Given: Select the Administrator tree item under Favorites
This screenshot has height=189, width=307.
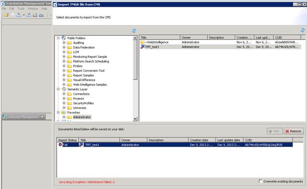Looking at the screenshot, I should coord(82,117).
